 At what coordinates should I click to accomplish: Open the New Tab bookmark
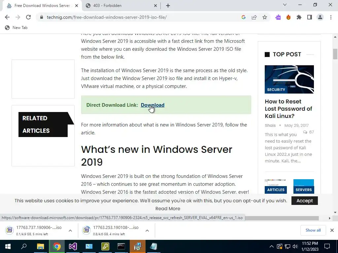pos(17,28)
